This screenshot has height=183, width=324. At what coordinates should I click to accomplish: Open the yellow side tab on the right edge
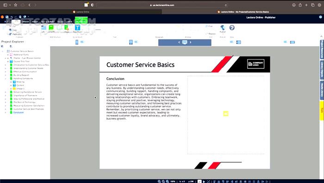pyautogui.click(x=322, y=110)
